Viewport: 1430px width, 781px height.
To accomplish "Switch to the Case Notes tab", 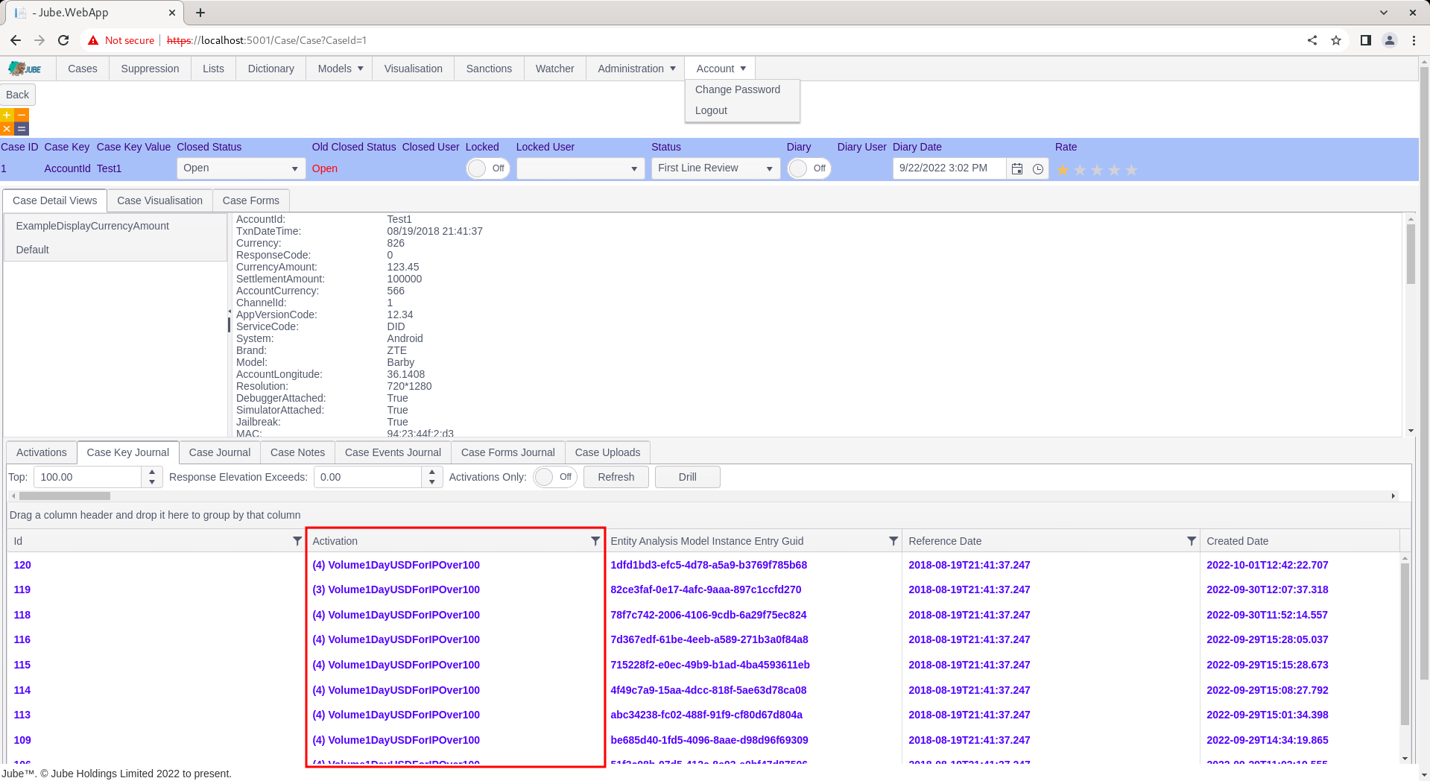I will click(297, 452).
